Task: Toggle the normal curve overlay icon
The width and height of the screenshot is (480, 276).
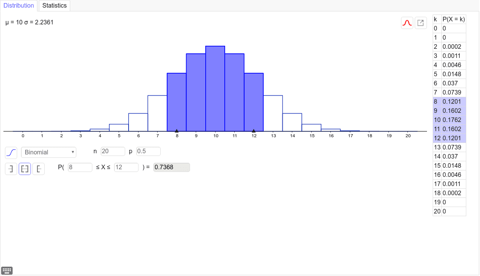Action: [x=407, y=23]
